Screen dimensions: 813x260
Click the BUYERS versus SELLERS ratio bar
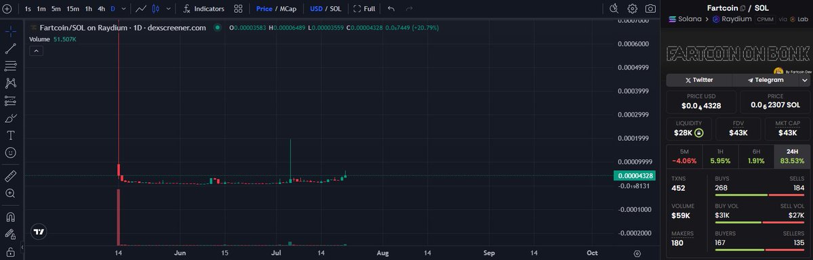click(759, 249)
